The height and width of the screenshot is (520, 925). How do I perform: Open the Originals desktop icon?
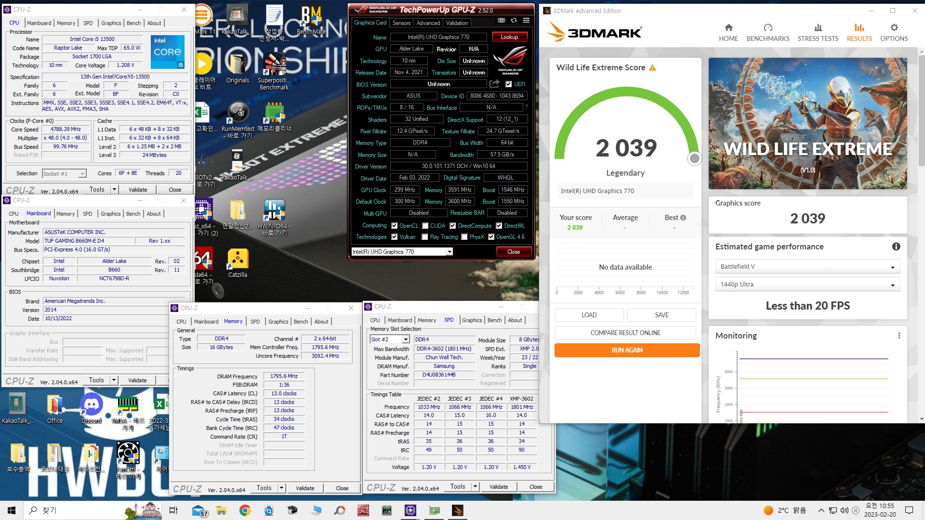tap(238, 69)
